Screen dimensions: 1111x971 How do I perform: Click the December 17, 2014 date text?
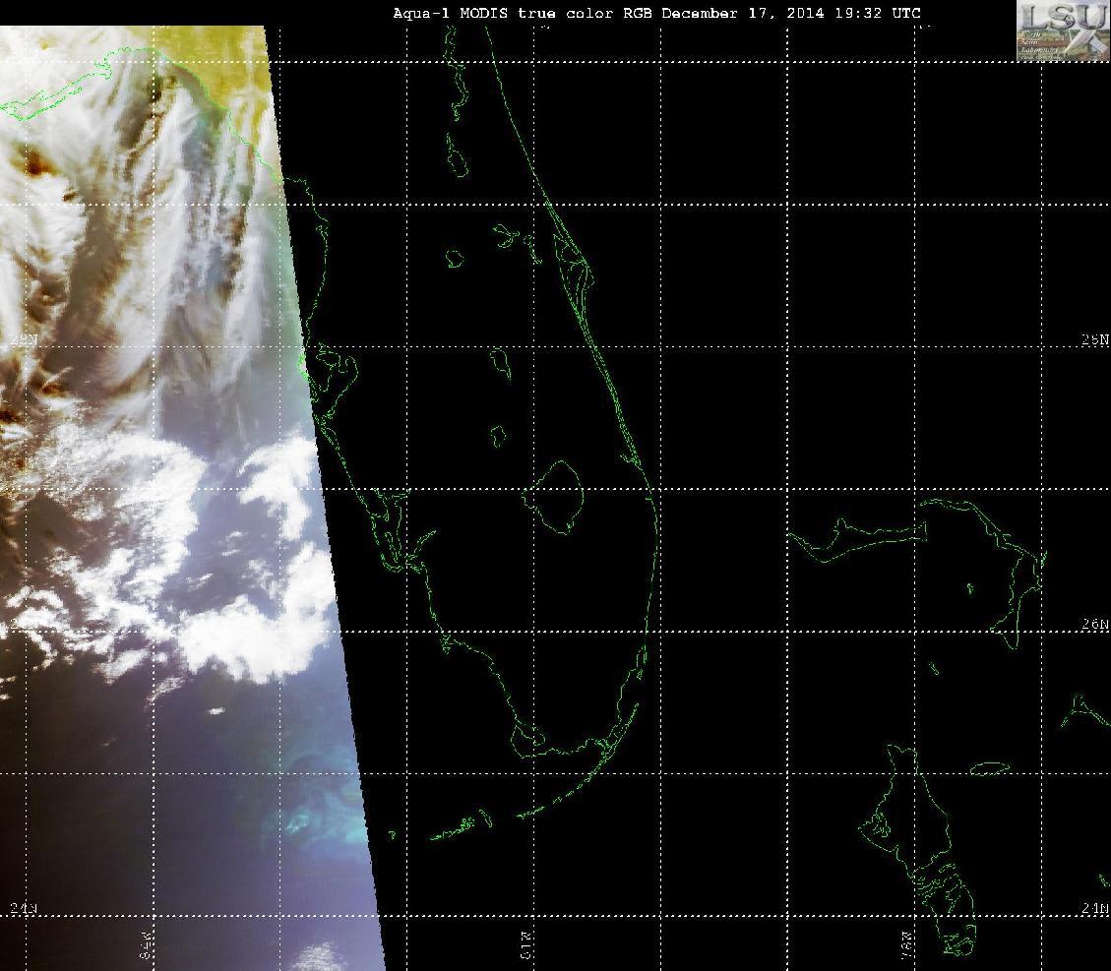743,13
